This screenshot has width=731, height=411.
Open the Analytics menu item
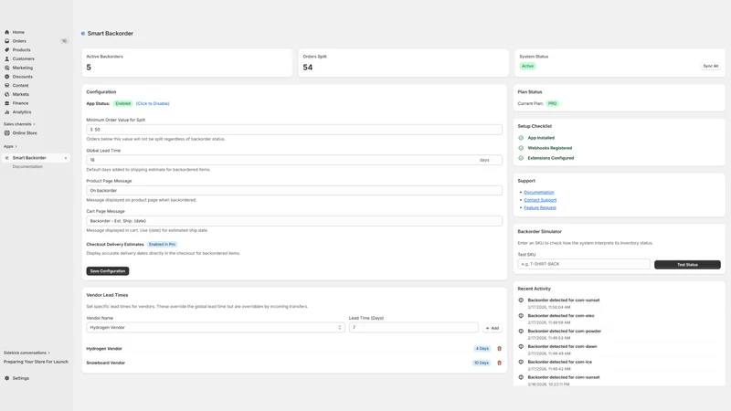(22, 111)
